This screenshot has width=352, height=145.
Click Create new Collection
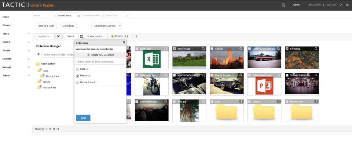(100, 55)
